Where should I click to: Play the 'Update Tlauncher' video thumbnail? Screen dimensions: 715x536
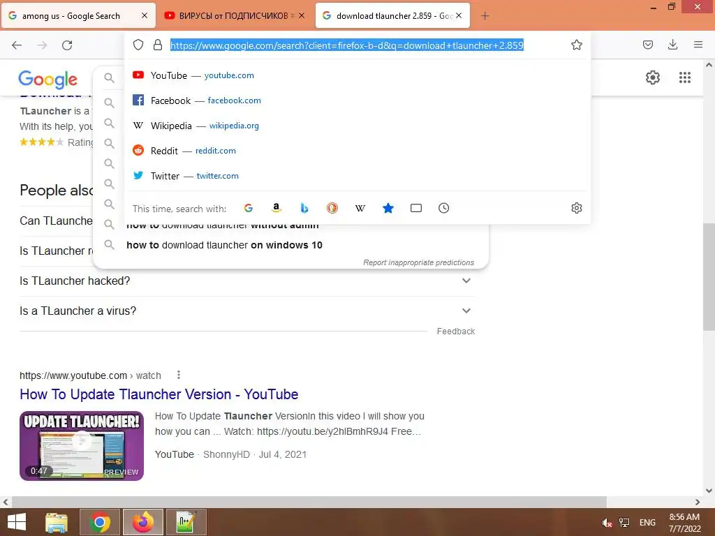pyautogui.click(x=82, y=446)
